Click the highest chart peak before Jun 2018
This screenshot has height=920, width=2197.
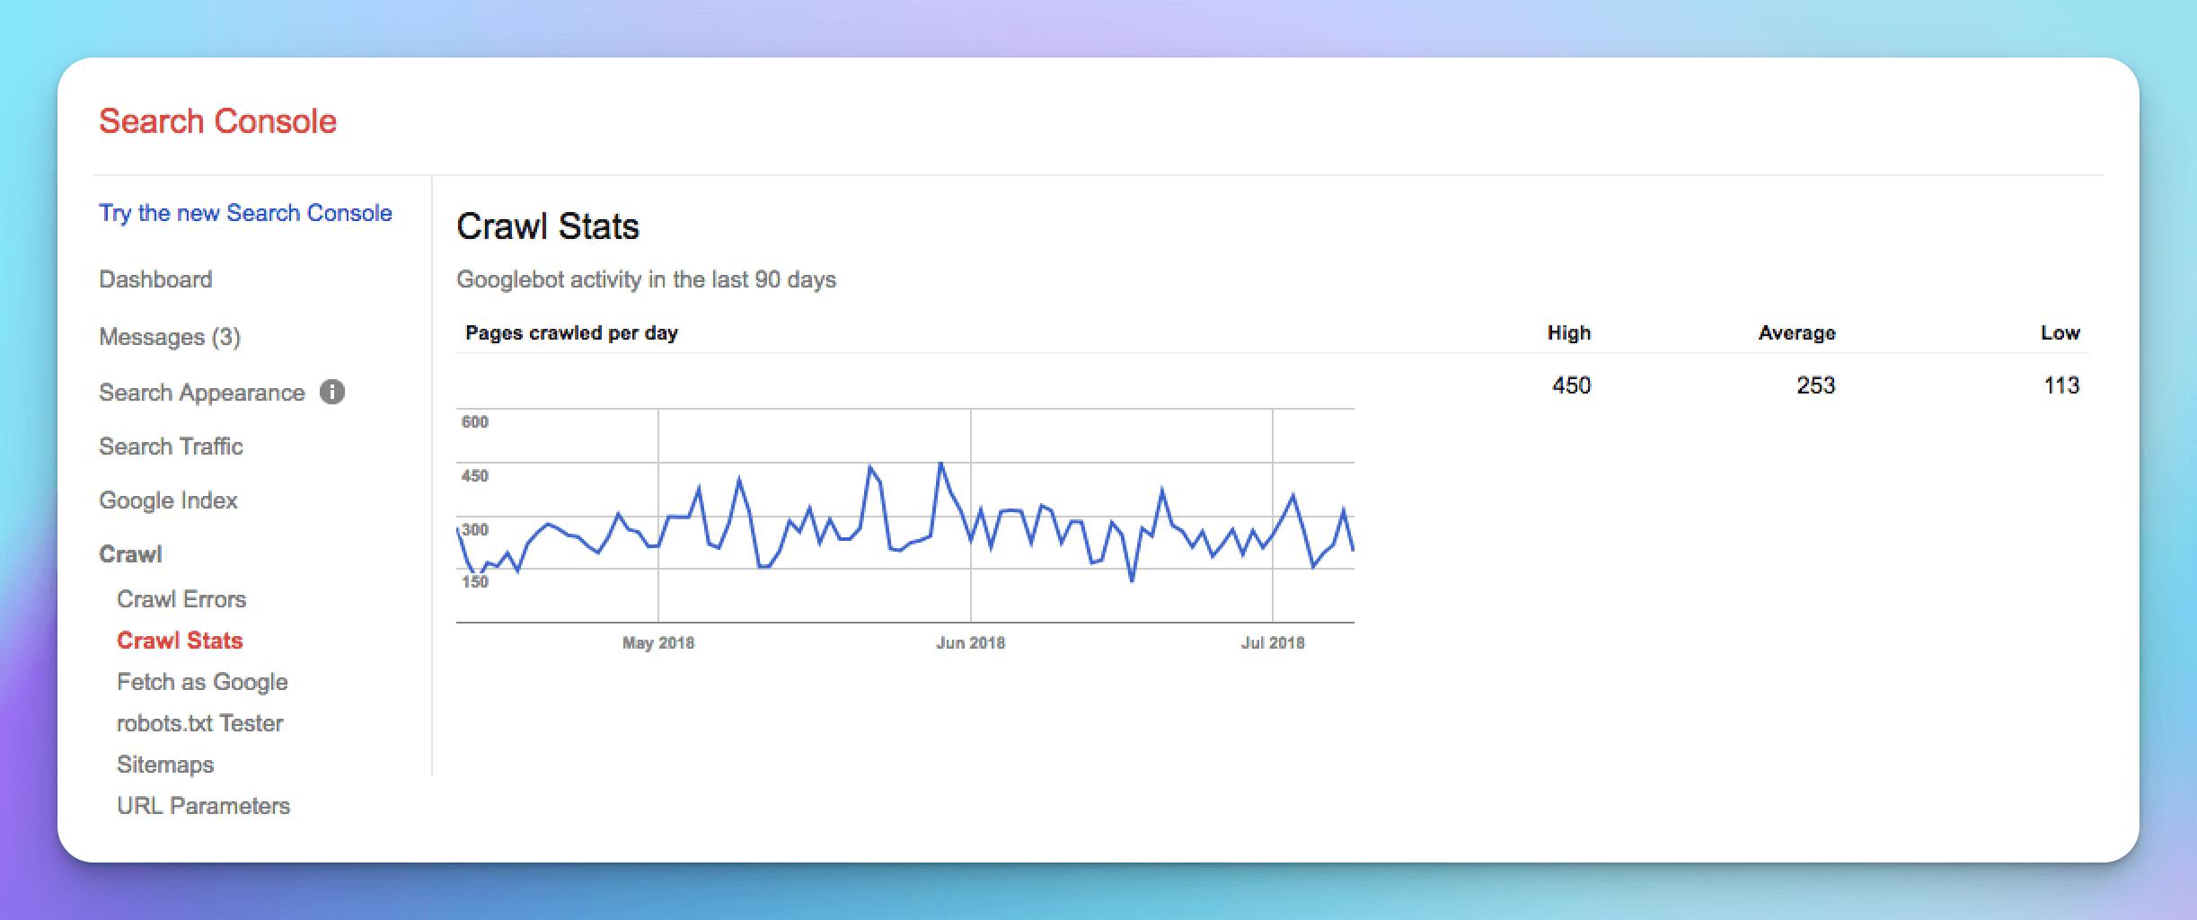(x=940, y=464)
